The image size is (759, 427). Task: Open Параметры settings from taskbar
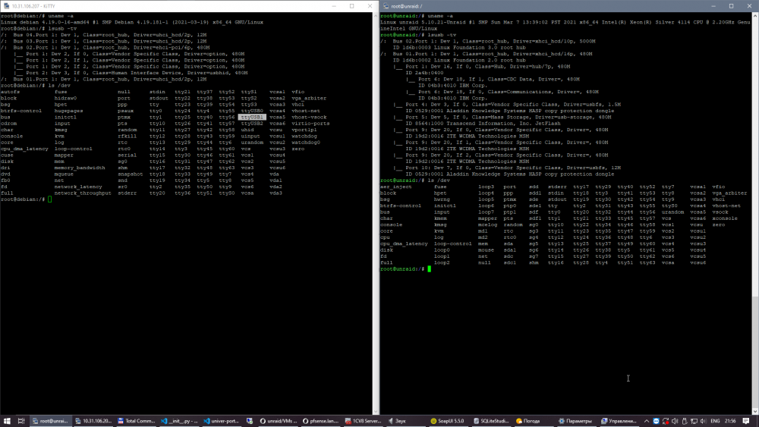575,421
